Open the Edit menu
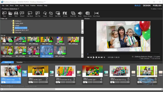Image resolution: width=163 pixels, height=92 pixels. [7, 6]
